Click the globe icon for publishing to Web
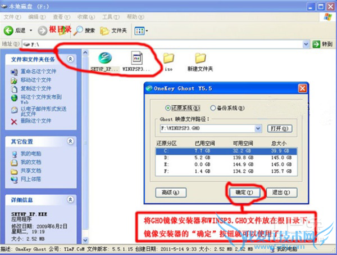Screen dimensions: 337x255 [x=14, y=98]
